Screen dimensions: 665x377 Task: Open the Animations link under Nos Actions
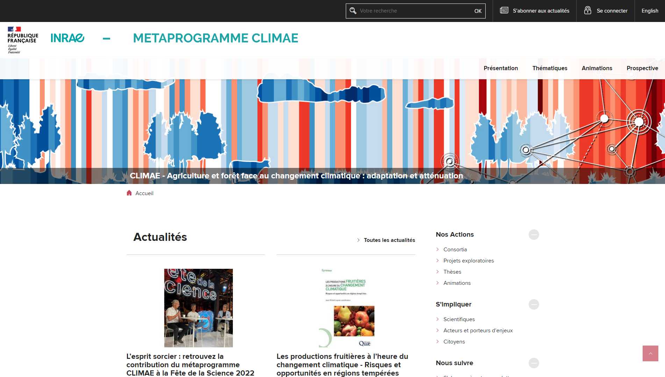pos(457,283)
